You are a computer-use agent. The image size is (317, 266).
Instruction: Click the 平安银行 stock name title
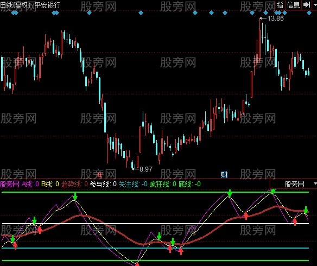pos(48,5)
